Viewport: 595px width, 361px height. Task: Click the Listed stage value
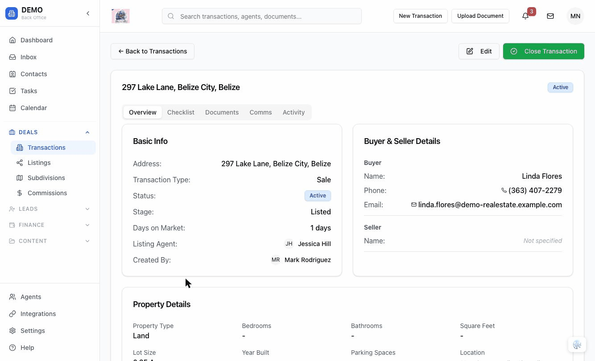pos(321,212)
